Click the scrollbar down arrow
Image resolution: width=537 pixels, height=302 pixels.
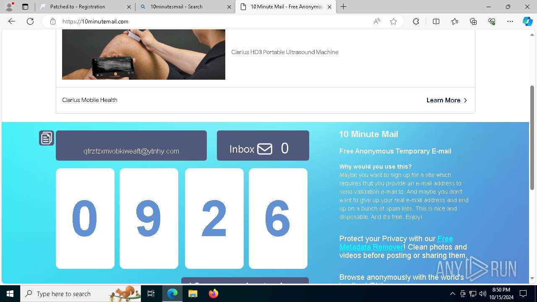pyautogui.click(x=532, y=278)
